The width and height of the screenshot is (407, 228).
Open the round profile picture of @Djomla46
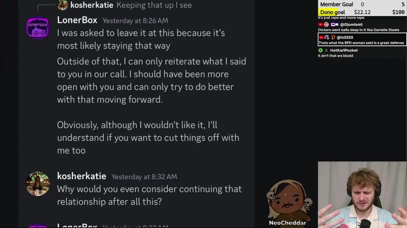click(326, 24)
